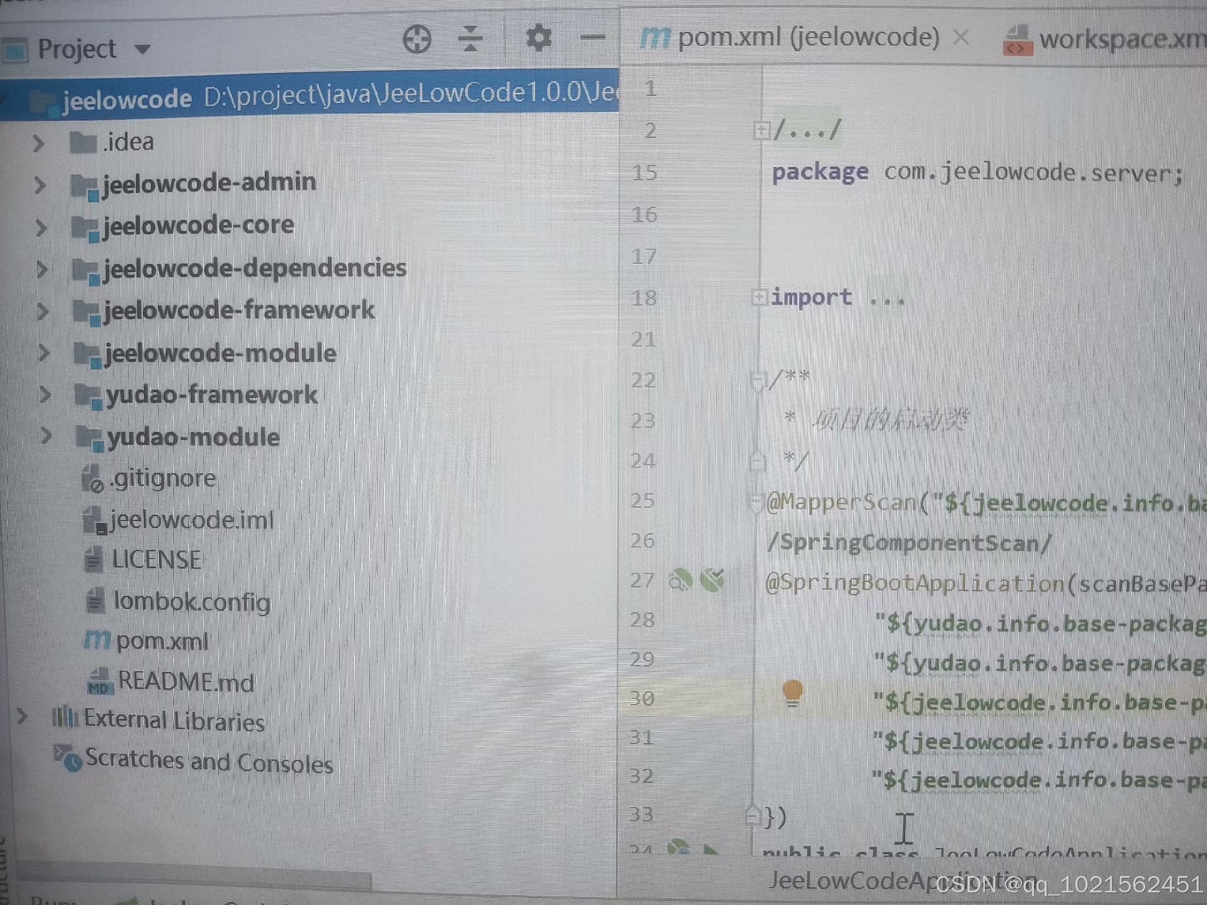Expand the yudao-framework folder

(x=45, y=395)
